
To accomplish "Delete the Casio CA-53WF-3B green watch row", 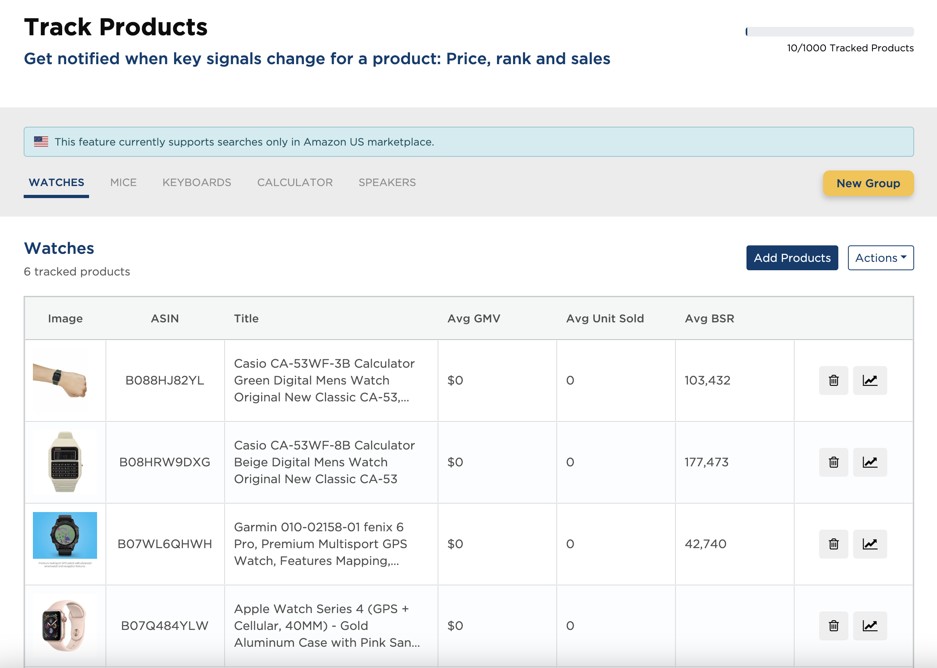I will click(833, 380).
